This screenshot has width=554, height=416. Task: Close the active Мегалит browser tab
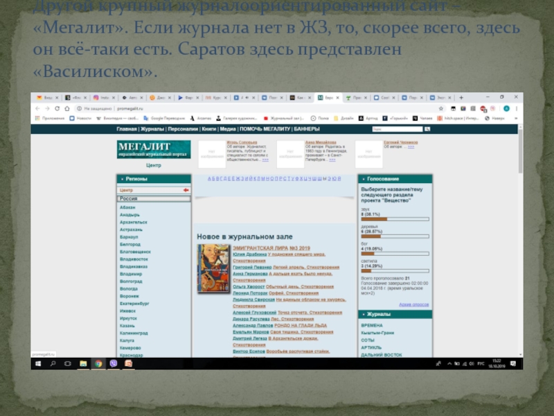click(x=337, y=98)
